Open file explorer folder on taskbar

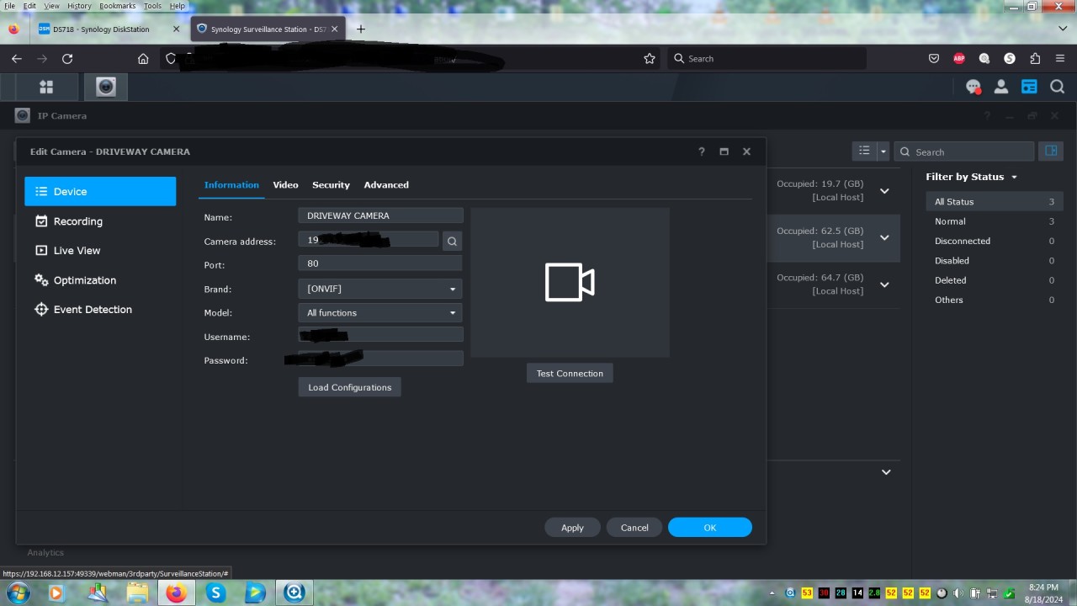pos(136,593)
